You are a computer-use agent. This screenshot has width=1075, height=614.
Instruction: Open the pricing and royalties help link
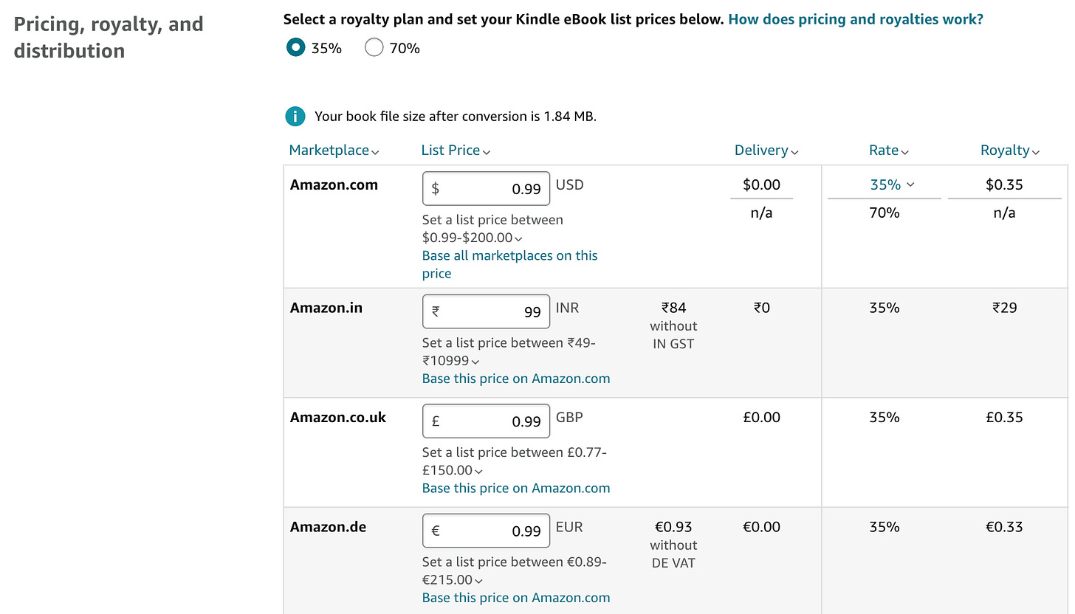pyautogui.click(x=855, y=20)
